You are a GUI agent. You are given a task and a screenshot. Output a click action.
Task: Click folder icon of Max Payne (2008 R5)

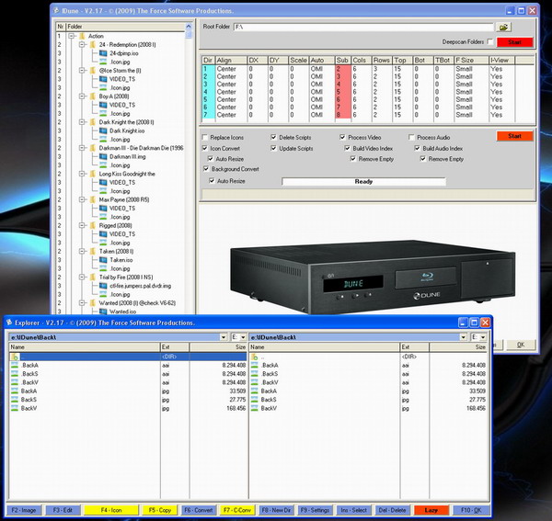click(x=93, y=199)
